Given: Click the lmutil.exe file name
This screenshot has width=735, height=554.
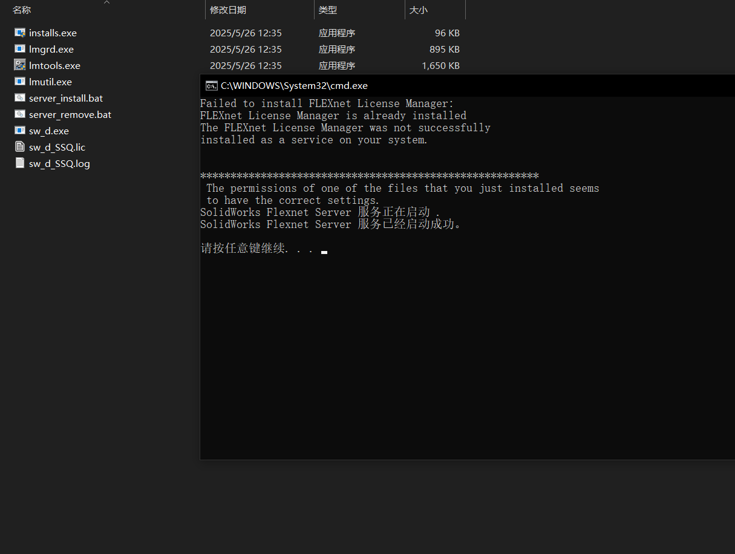Looking at the screenshot, I should coord(50,82).
